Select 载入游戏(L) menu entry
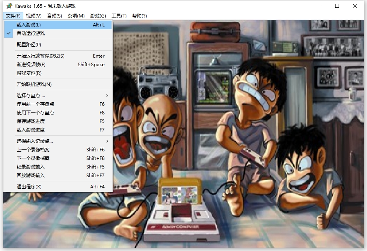Screen dimensions: 367x251 tap(58, 25)
